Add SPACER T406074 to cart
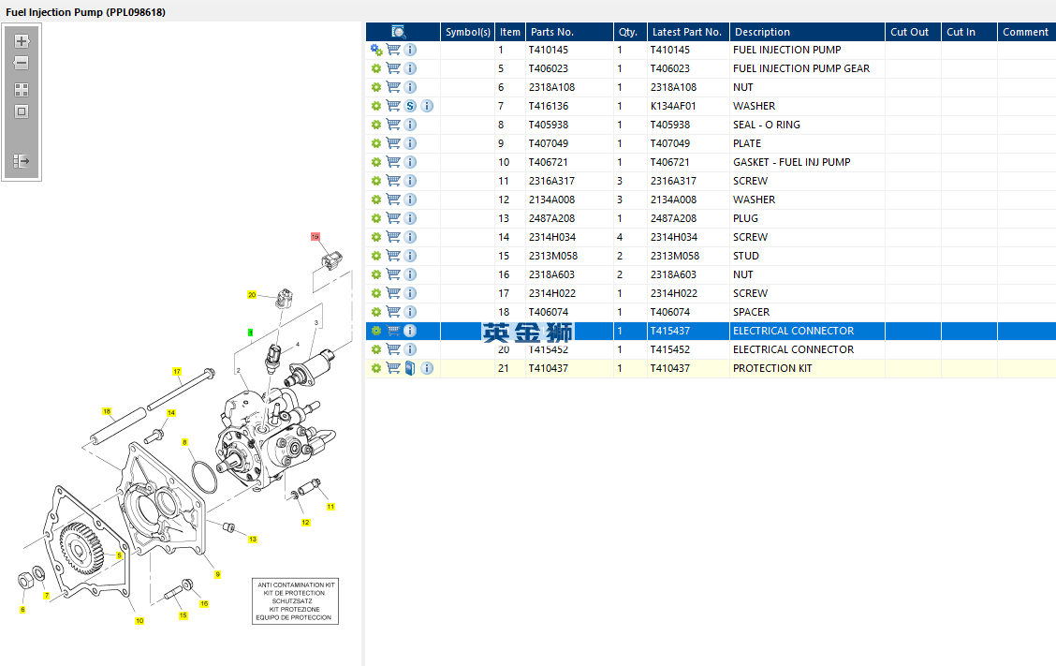The width and height of the screenshot is (1056, 666). click(393, 312)
